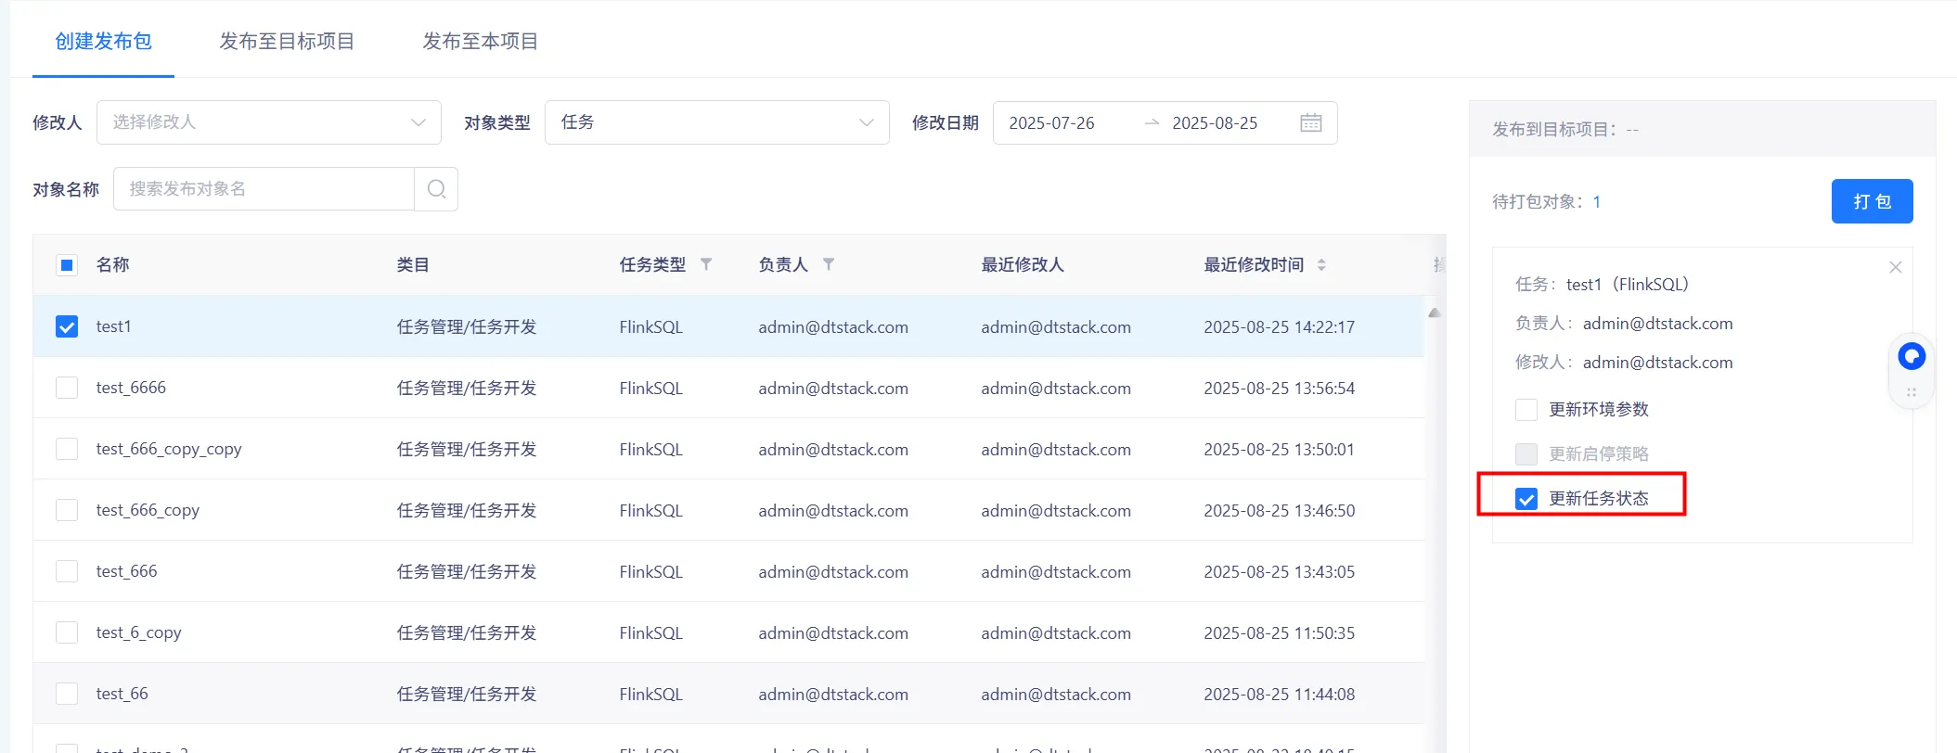Switch to the 发布至本项目 tab
The image size is (1957, 753).
coord(480,41)
